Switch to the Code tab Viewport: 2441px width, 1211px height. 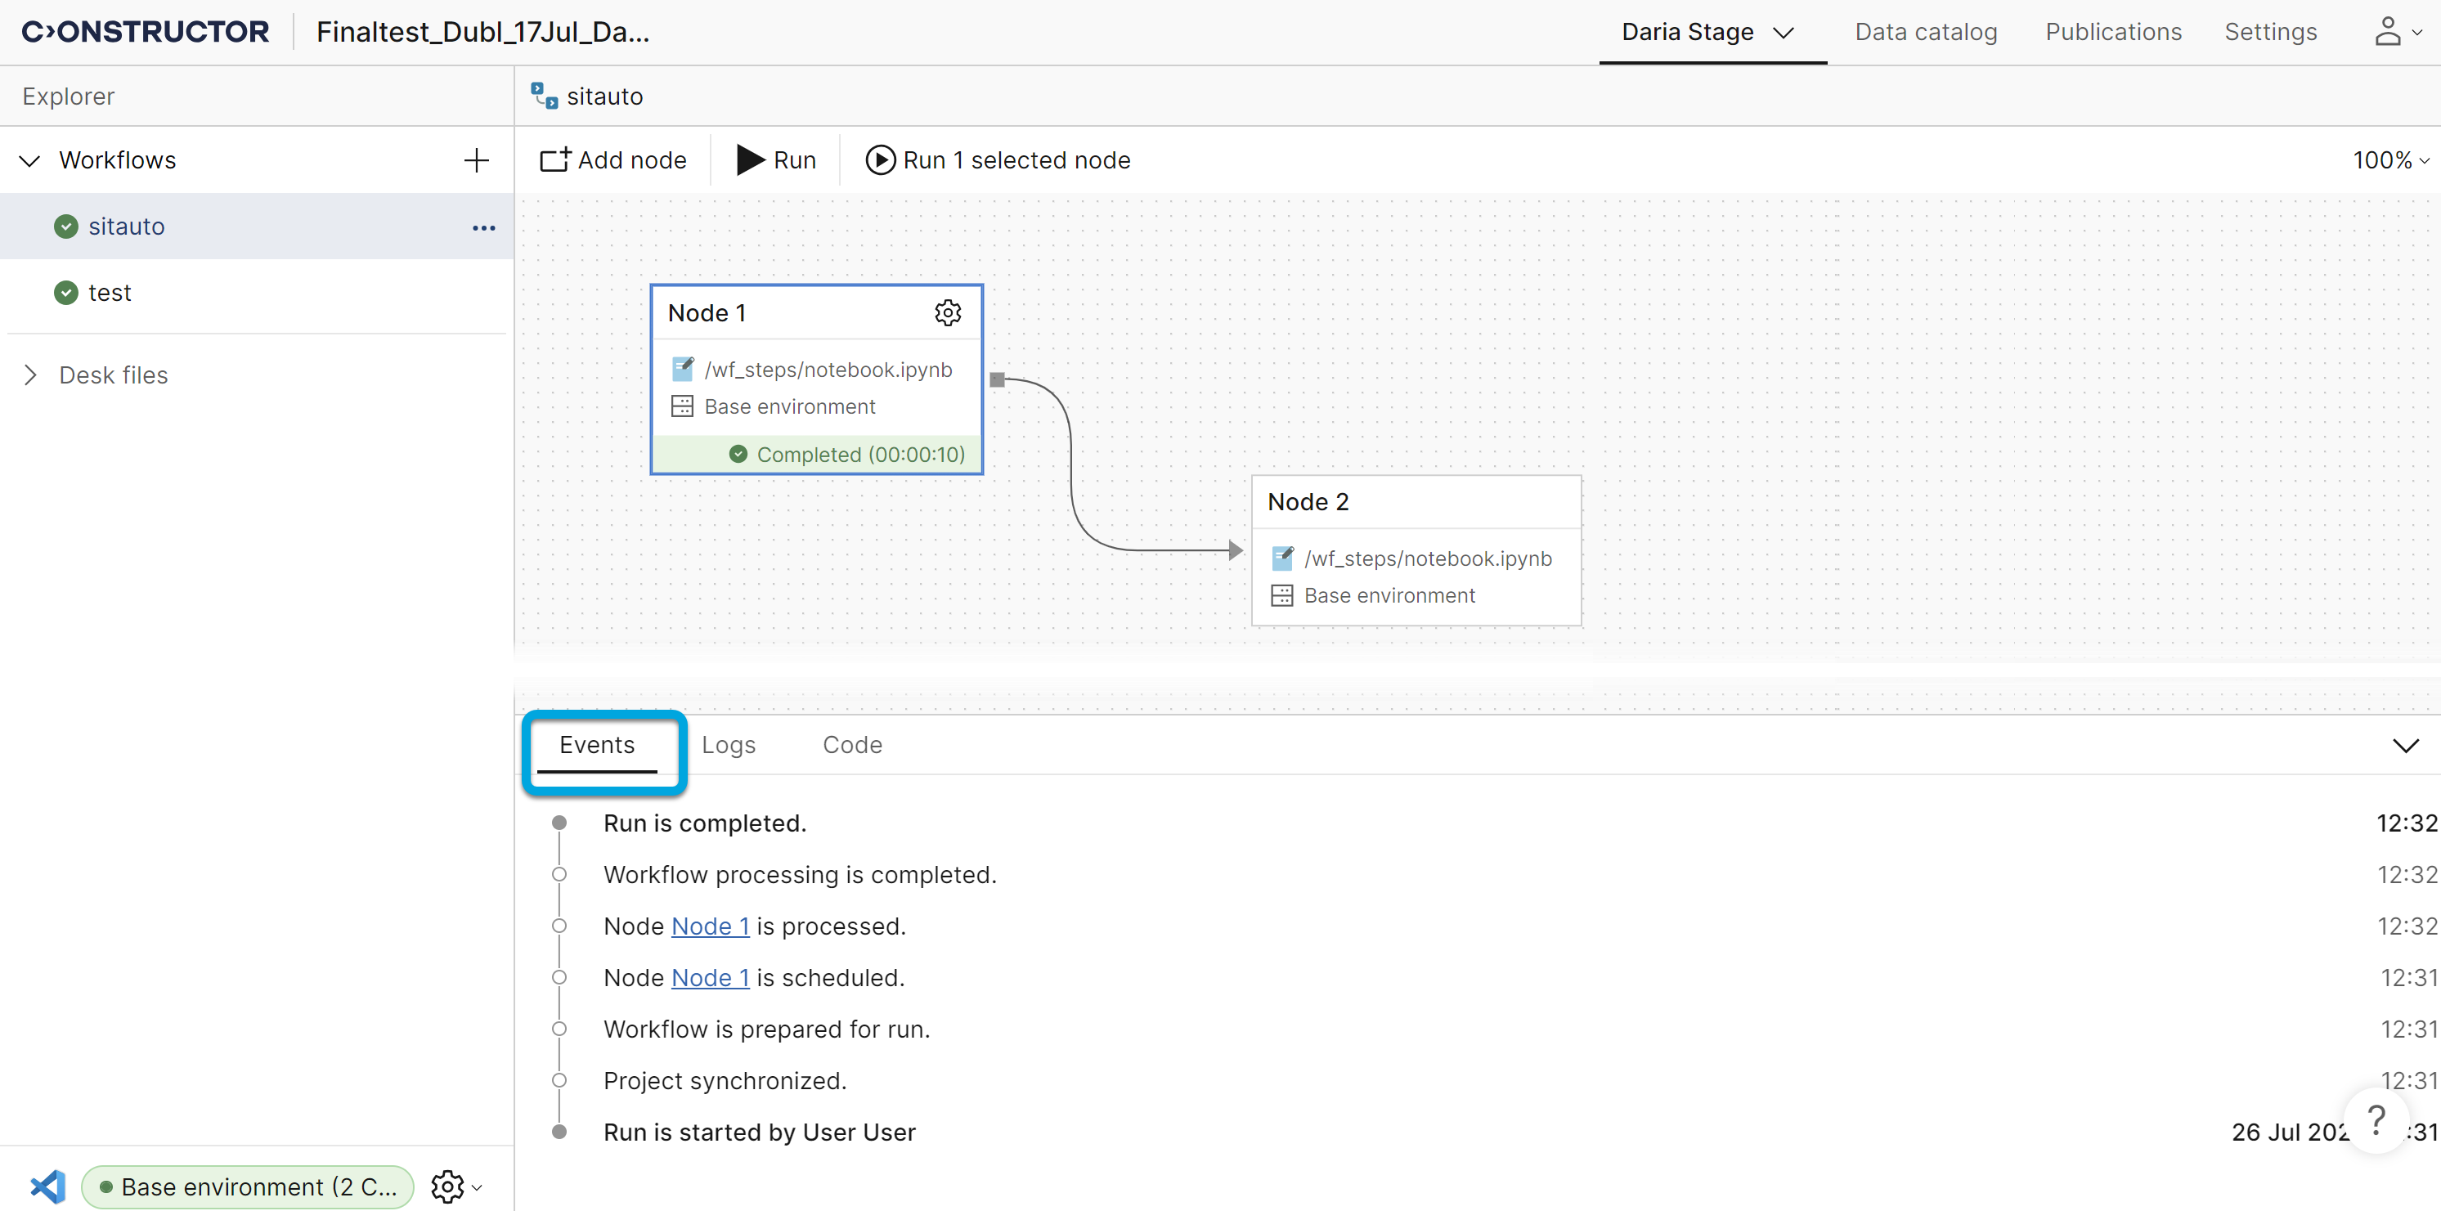click(852, 746)
